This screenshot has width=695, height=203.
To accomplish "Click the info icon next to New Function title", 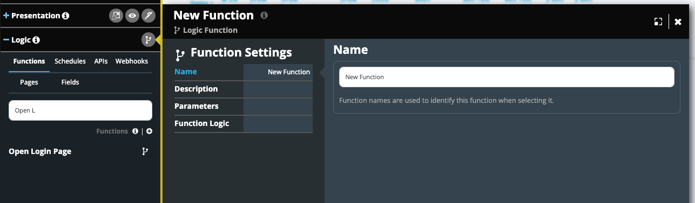I will pos(264,15).
